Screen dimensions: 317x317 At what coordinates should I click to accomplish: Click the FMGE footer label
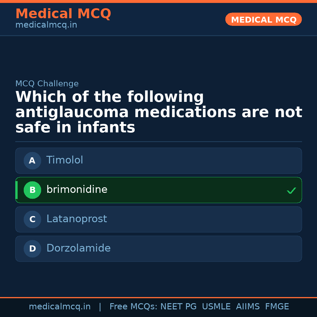click(277, 307)
